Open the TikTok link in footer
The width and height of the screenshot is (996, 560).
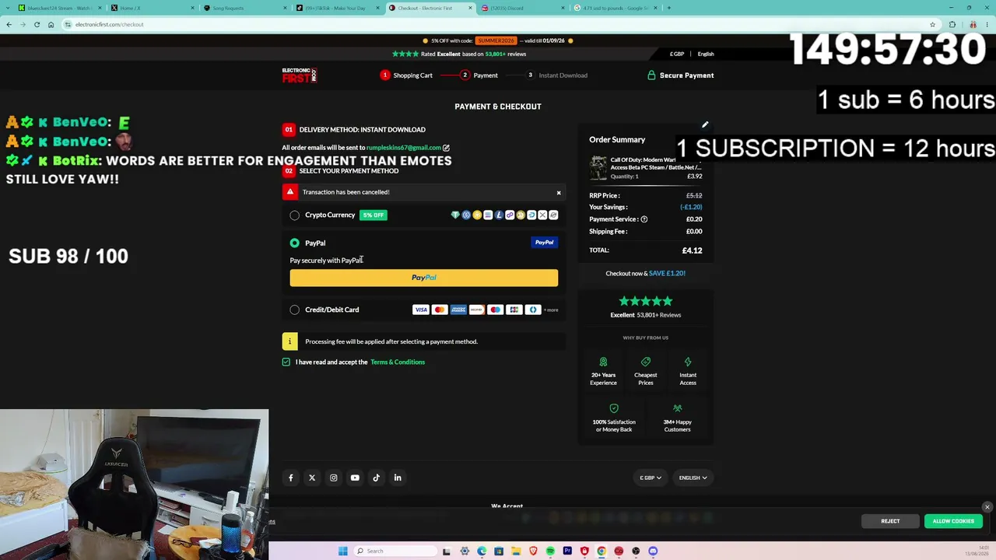coord(377,478)
